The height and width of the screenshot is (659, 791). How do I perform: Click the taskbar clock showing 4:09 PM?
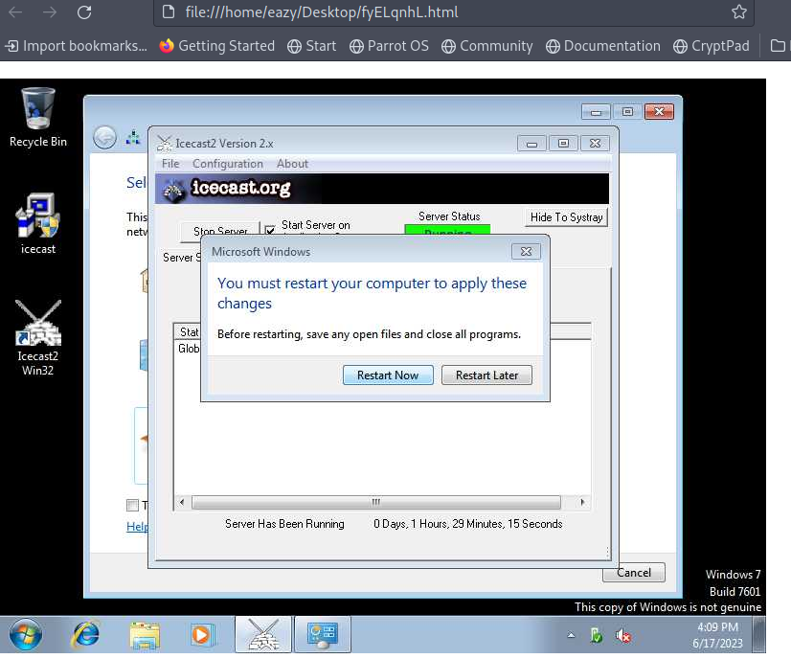tap(717, 635)
